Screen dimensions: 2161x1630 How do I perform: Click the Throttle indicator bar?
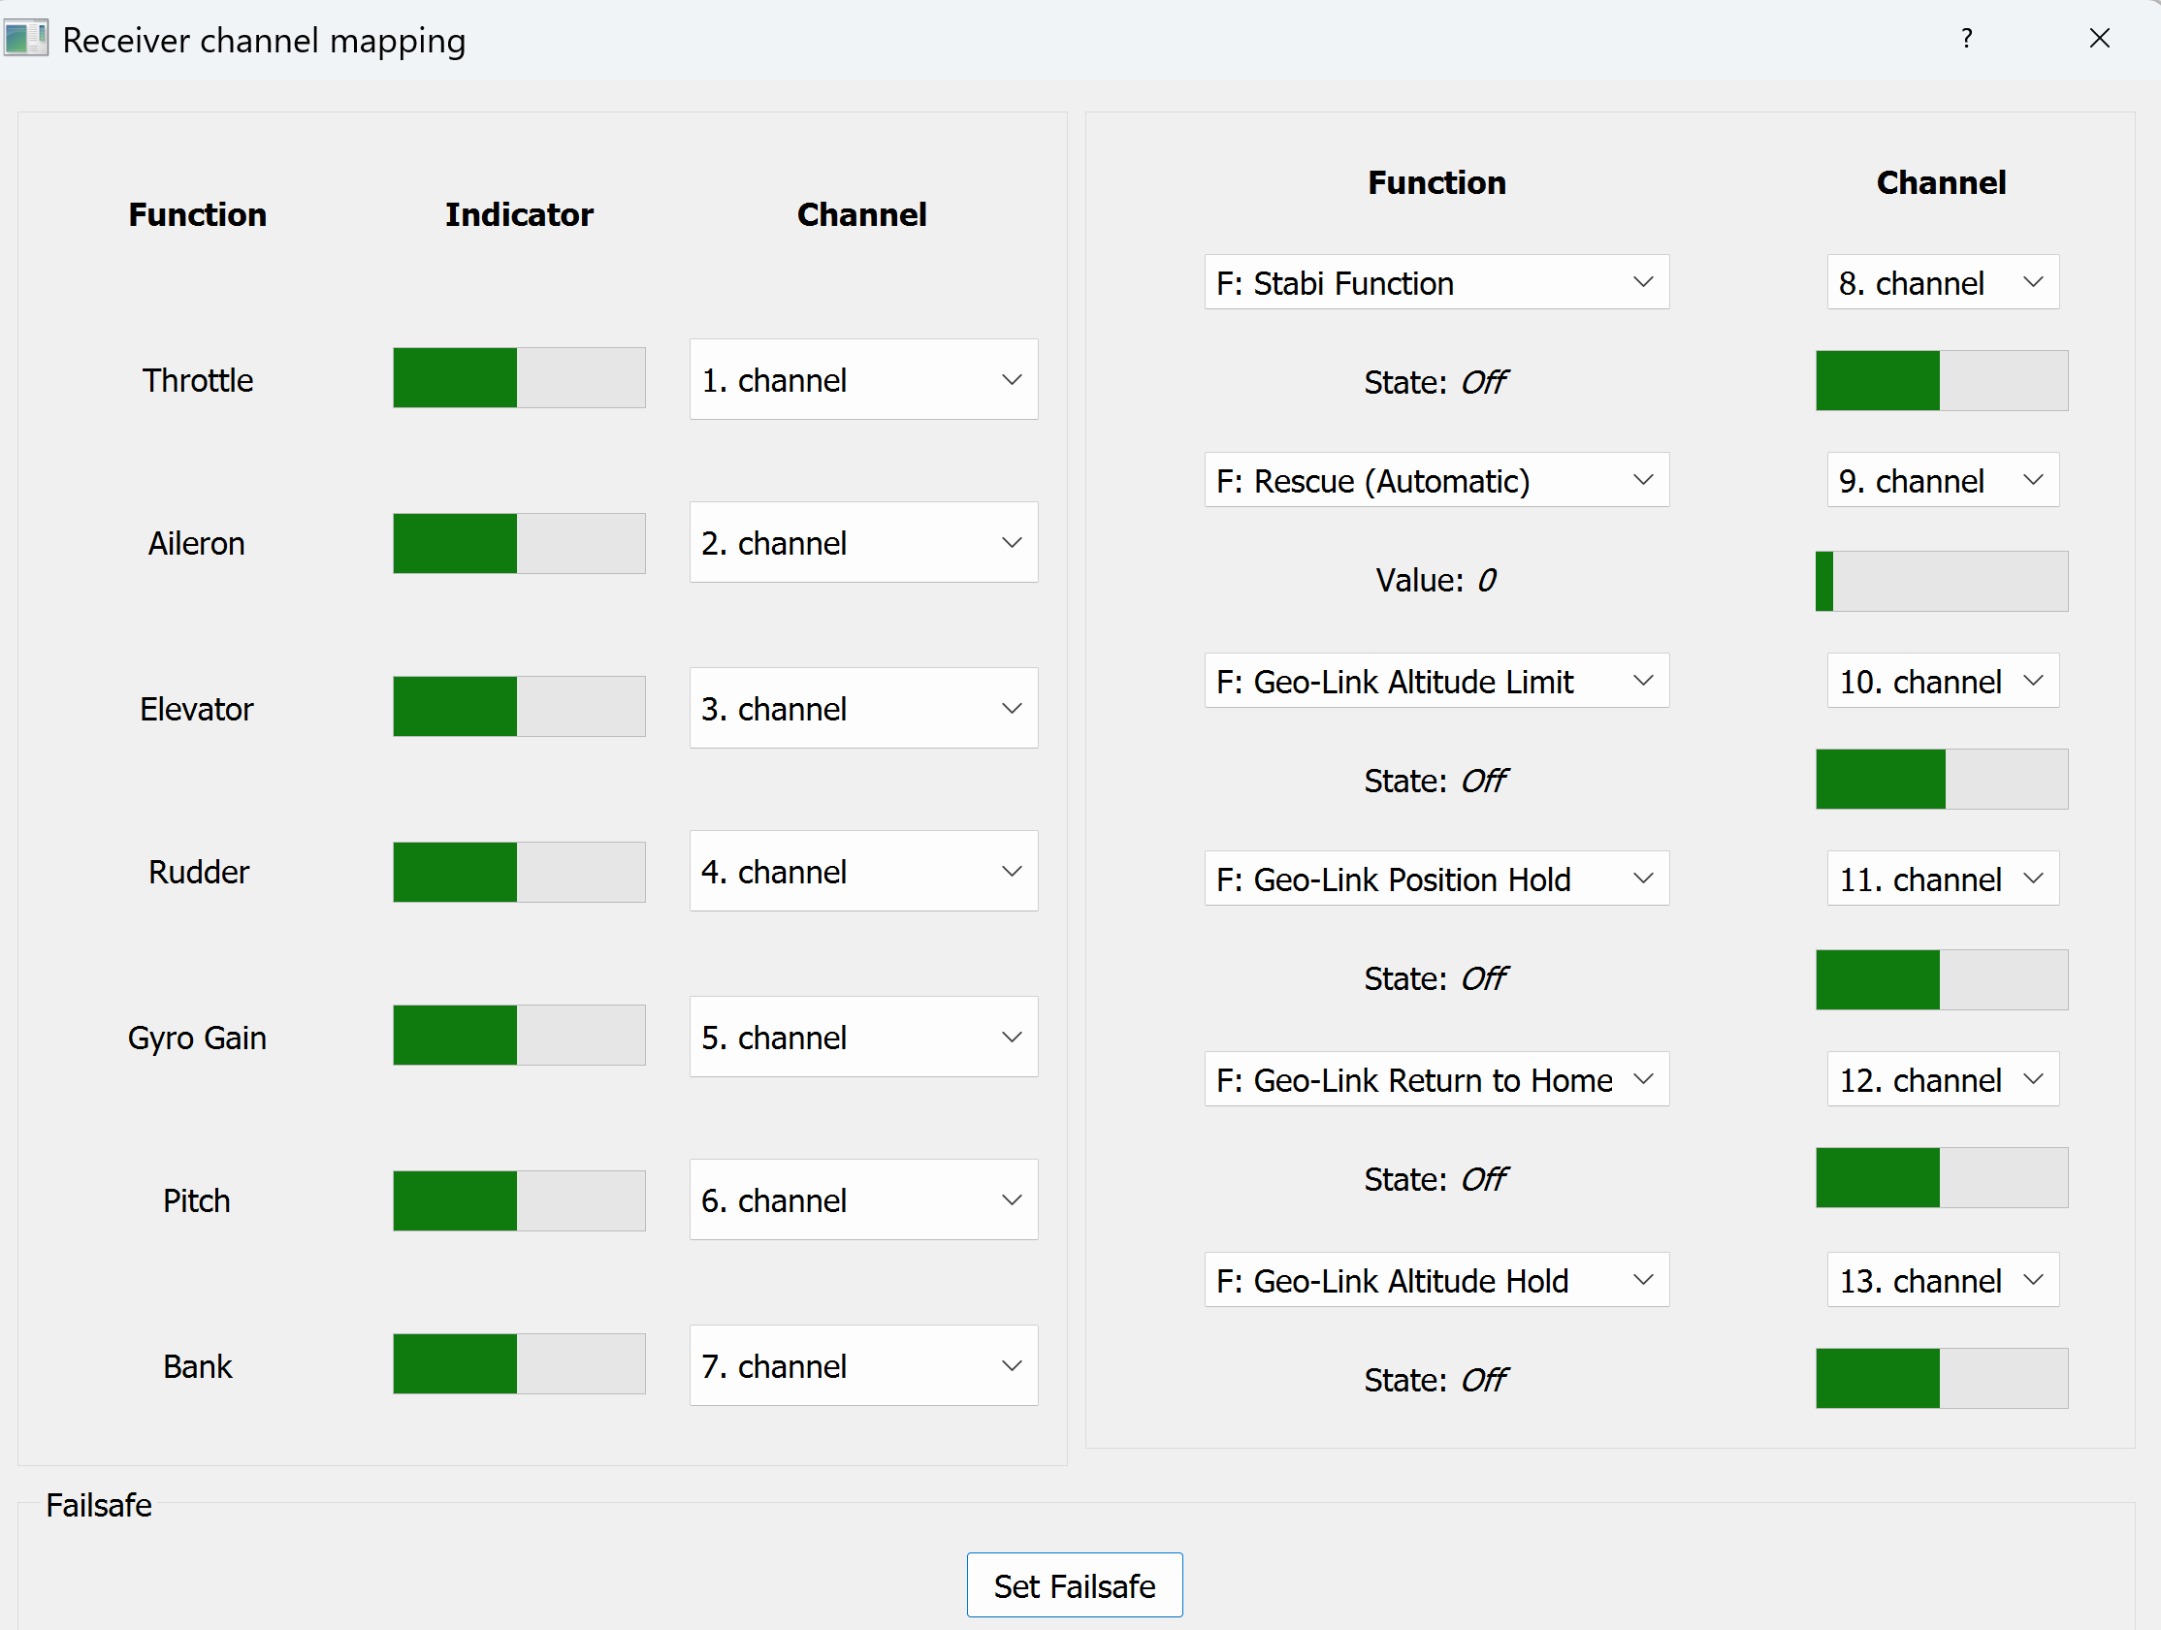tap(519, 378)
